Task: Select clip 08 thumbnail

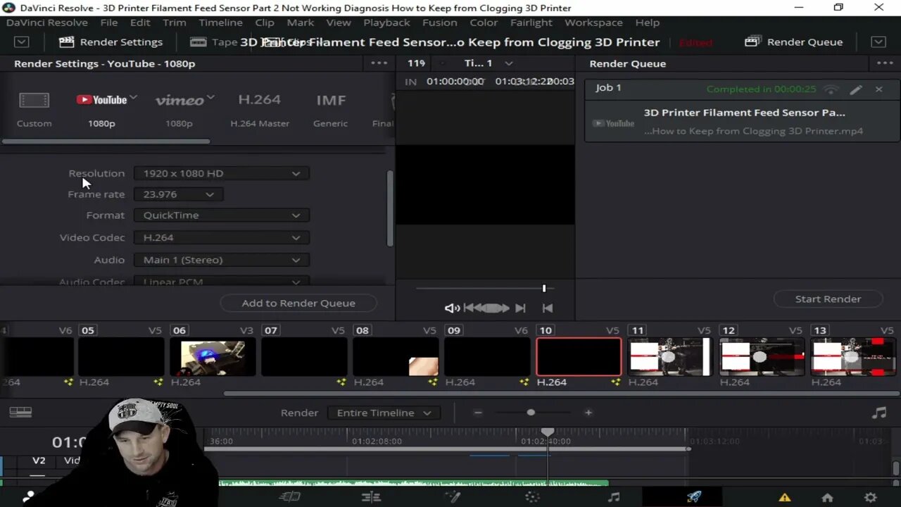Action: [x=396, y=357]
